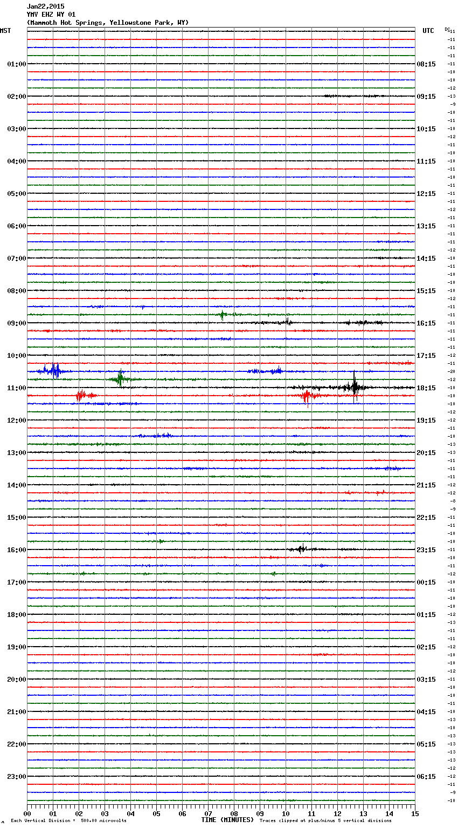The height and width of the screenshot is (828, 458).
Task: Click the Jan22,2015 date header
Action: pos(45,6)
